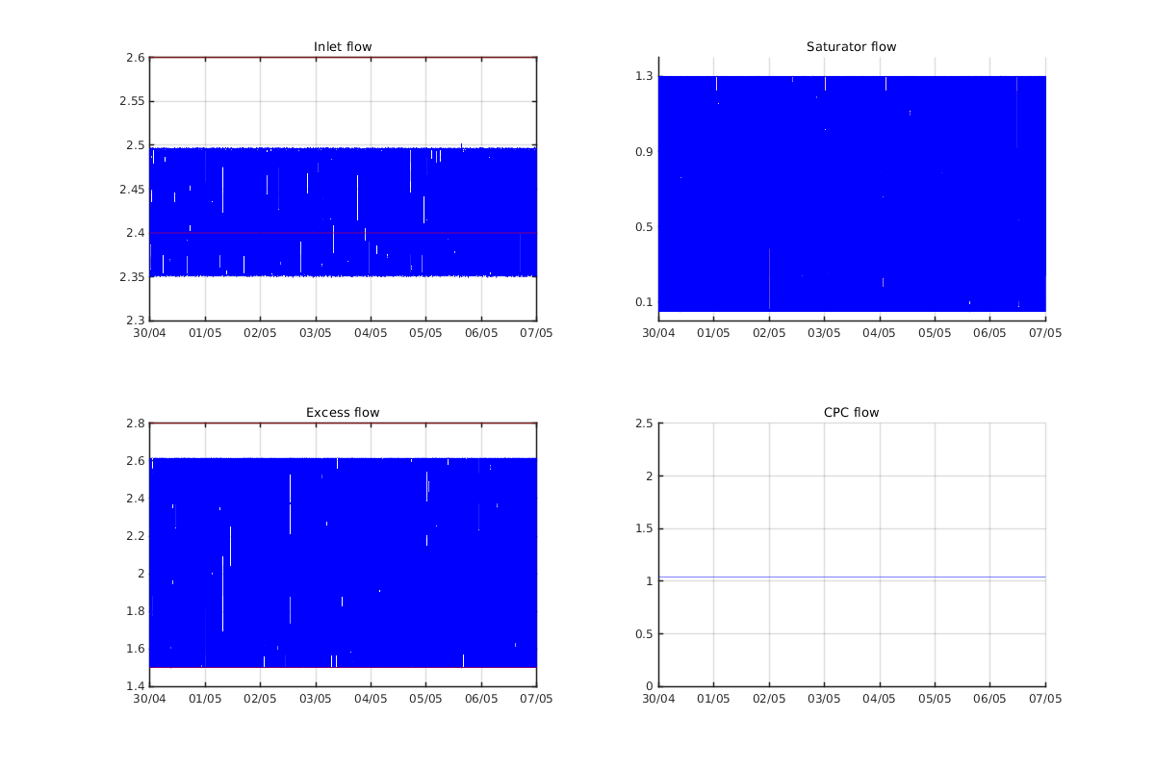Click the "Excess flow" plot title
1155x770 pixels.
343,413
